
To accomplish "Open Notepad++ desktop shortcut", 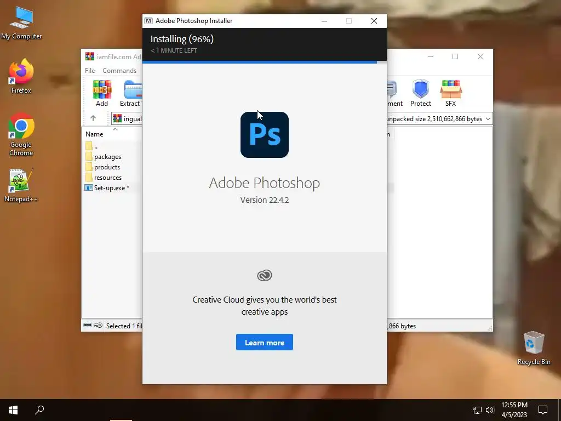I will [21, 185].
